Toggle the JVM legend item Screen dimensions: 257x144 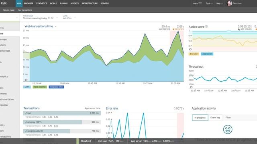27,87
